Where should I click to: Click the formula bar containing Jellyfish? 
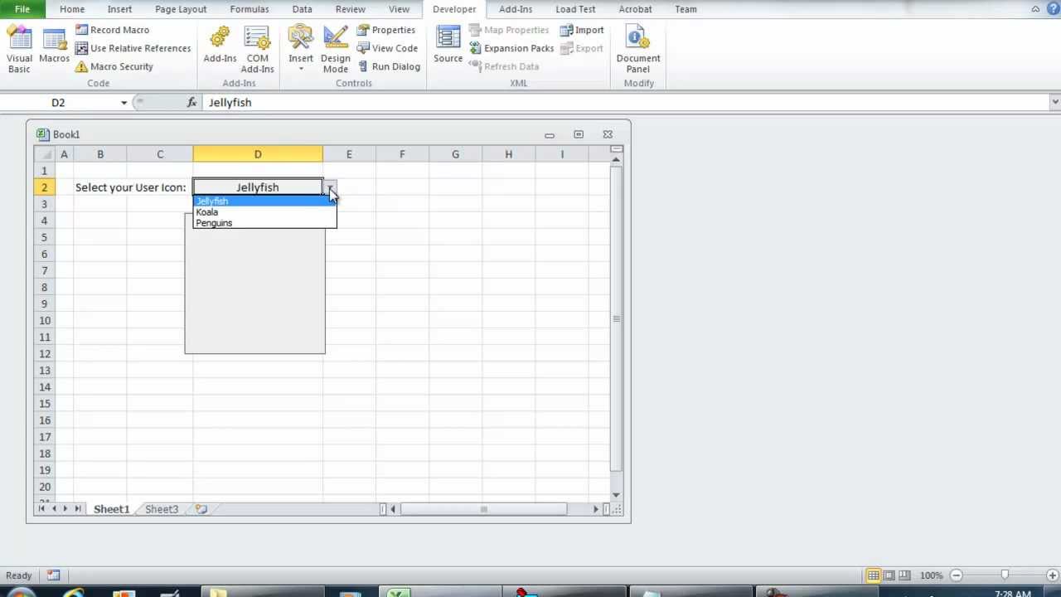pos(626,102)
